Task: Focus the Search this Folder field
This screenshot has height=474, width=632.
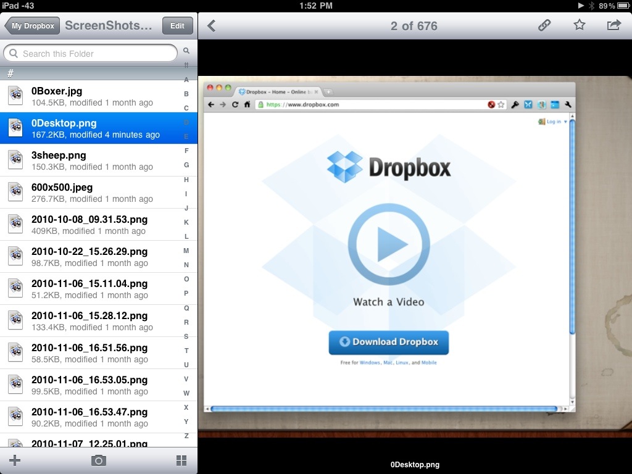Action: pos(90,53)
